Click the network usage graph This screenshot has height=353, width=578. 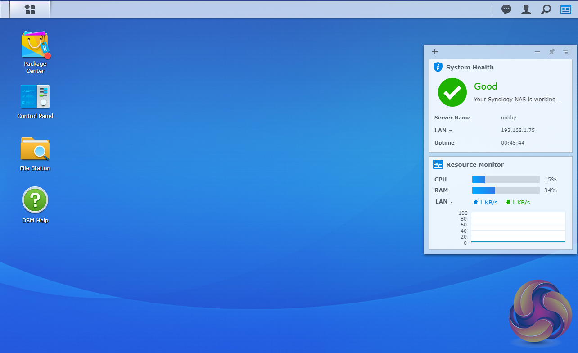coord(518,227)
